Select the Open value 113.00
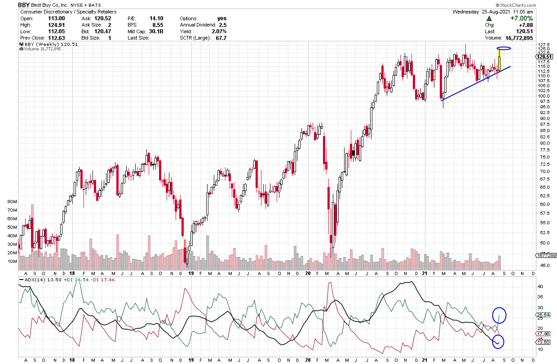557x364 pixels. click(57, 18)
